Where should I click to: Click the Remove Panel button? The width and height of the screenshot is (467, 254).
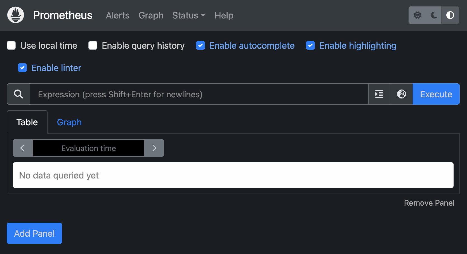(x=429, y=203)
